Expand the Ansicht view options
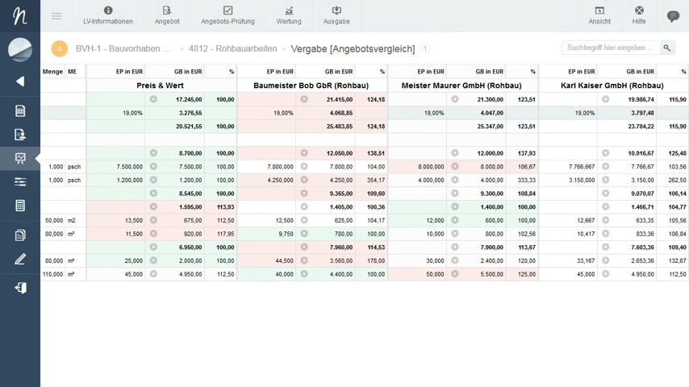The height and width of the screenshot is (387, 689). (599, 15)
